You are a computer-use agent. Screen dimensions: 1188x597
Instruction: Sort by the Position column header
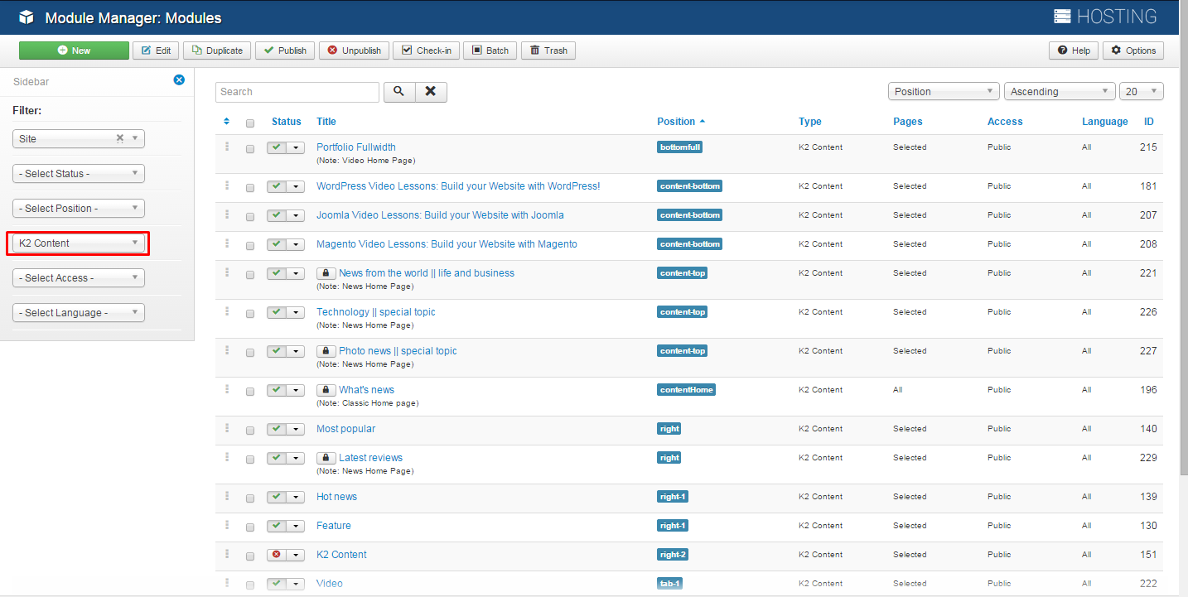[681, 122]
